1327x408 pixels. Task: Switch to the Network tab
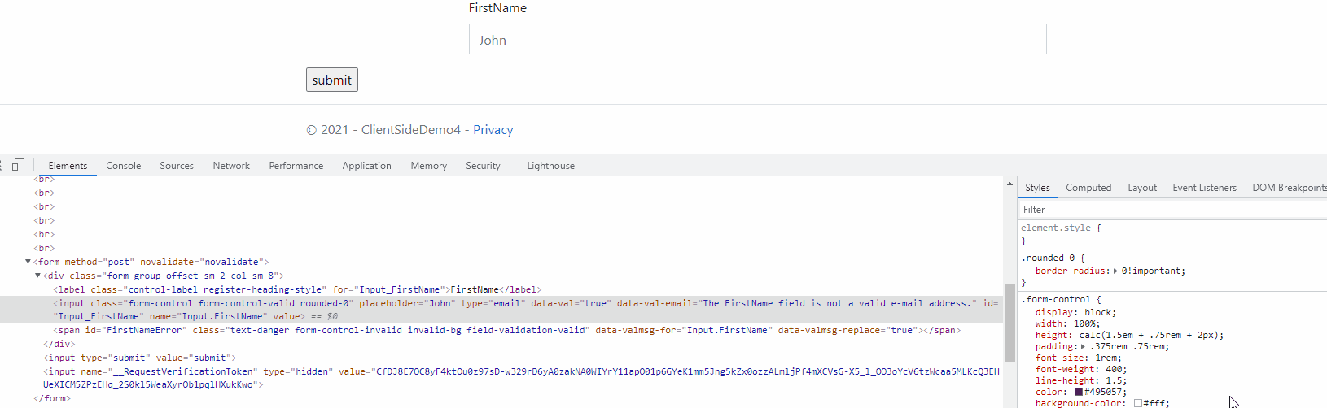click(231, 166)
